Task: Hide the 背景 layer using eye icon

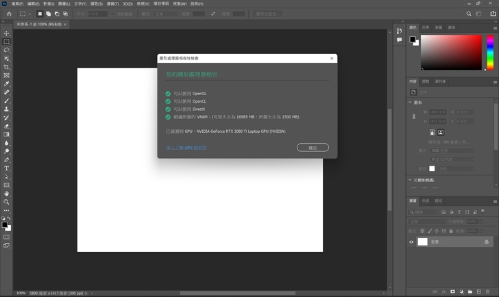Action: (412, 242)
